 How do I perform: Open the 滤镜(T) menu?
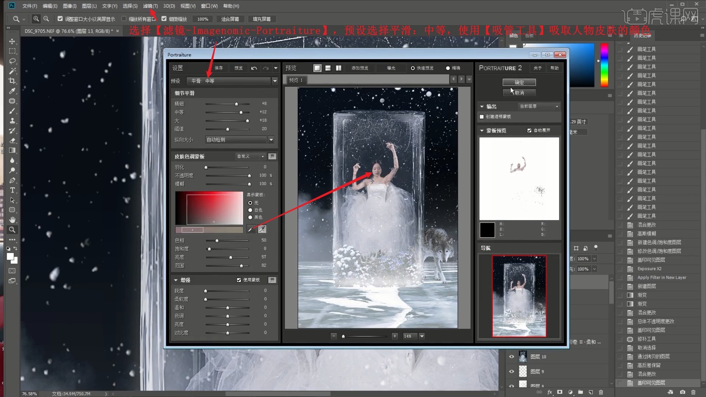[x=150, y=6]
